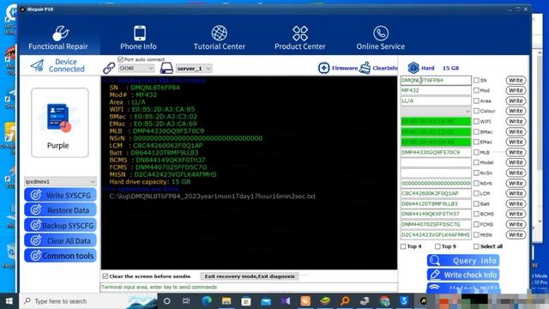
Task: Check the EMac checkbox
Action: point(476,142)
